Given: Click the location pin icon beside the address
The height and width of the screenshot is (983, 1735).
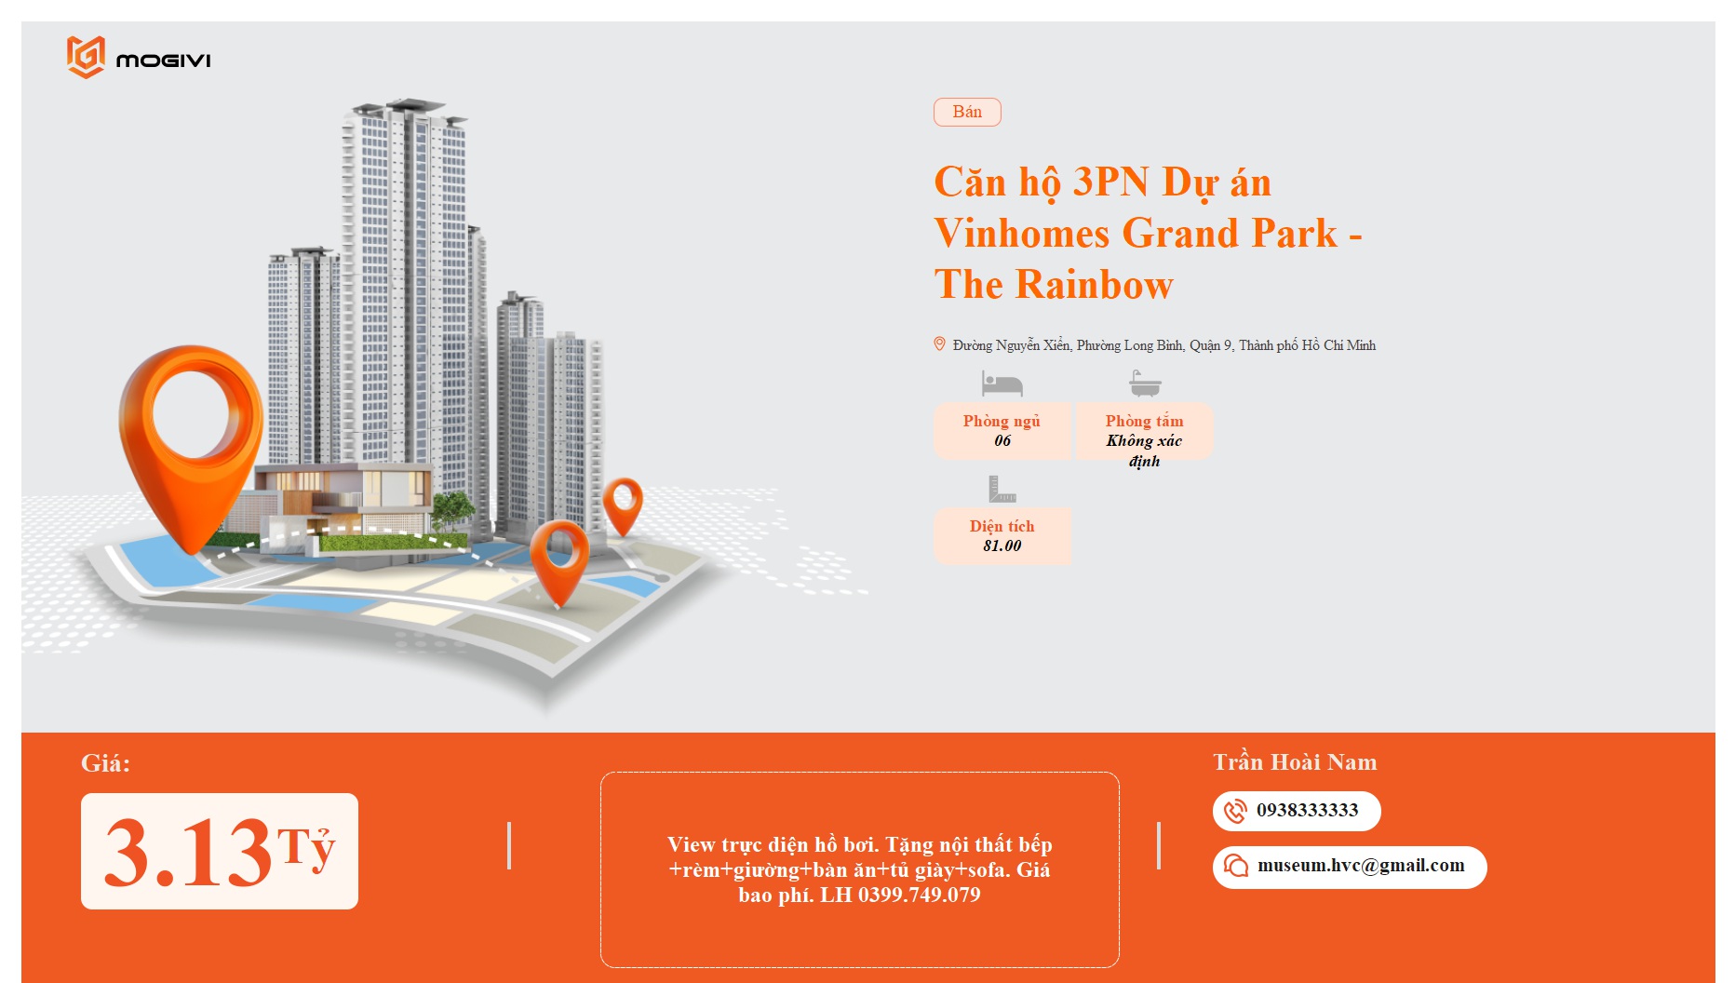Looking at the screenshot, I should pos(939,344).
